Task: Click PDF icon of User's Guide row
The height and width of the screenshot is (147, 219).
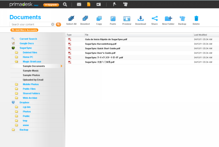Action: [x=70, y=53]
